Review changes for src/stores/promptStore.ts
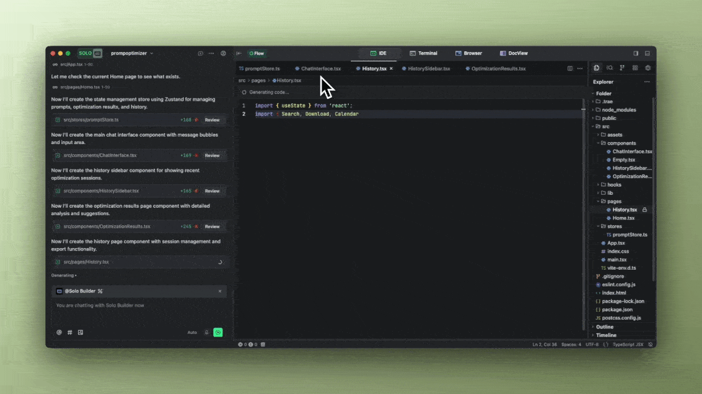 (212, 120)
